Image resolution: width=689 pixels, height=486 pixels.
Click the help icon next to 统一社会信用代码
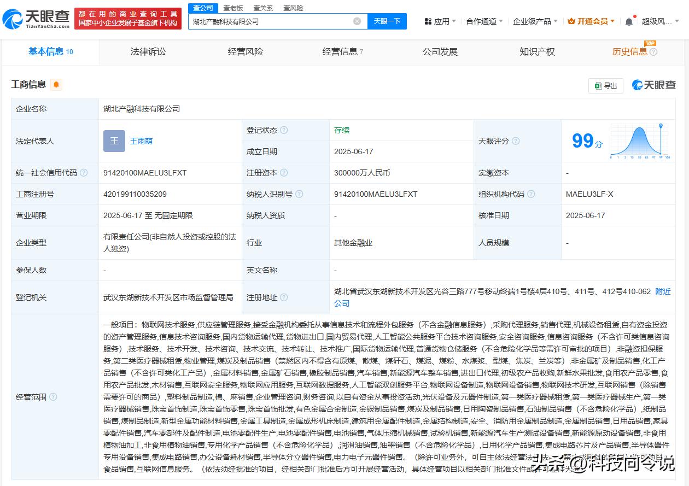tap(84, 173)
